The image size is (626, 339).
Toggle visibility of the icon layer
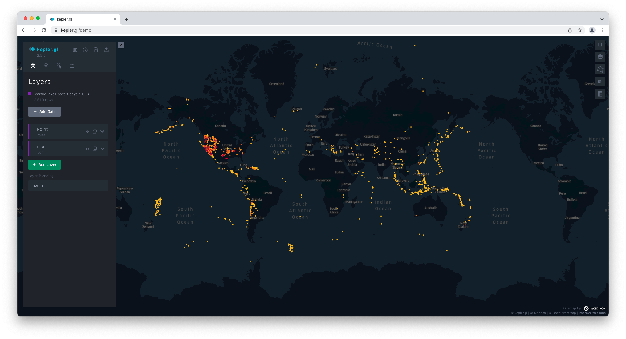(x=87, y=148)
